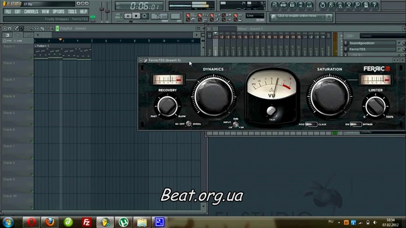Click the undo history toolbar button
406x228 pixels.
(x=322, y=5)
